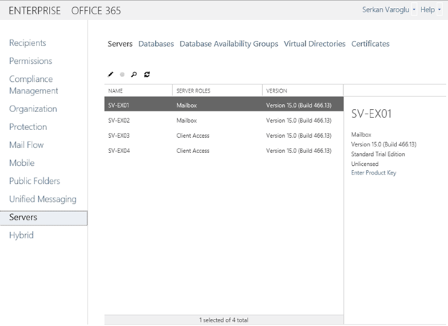Click the grey circle toolbar icon
The height and width of the screenshot is (326, 448).
122,75
